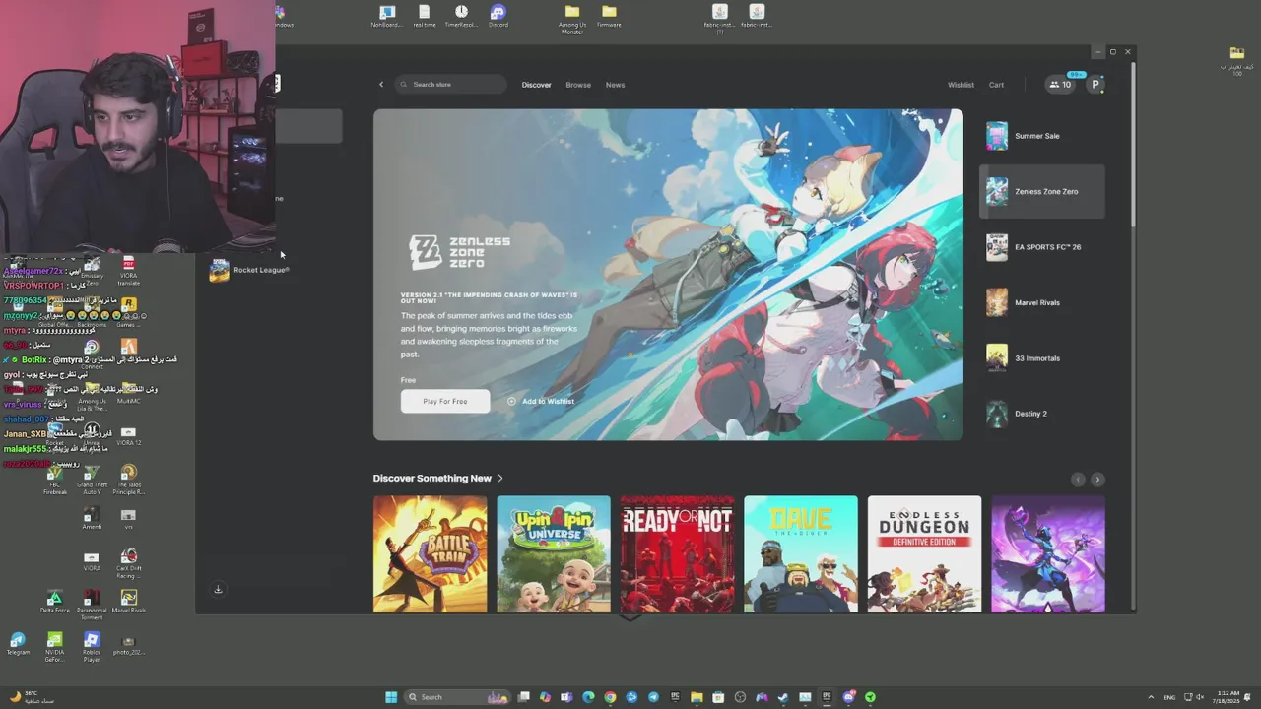Select the Firmware desktop folder

click(x=609, y=16)
